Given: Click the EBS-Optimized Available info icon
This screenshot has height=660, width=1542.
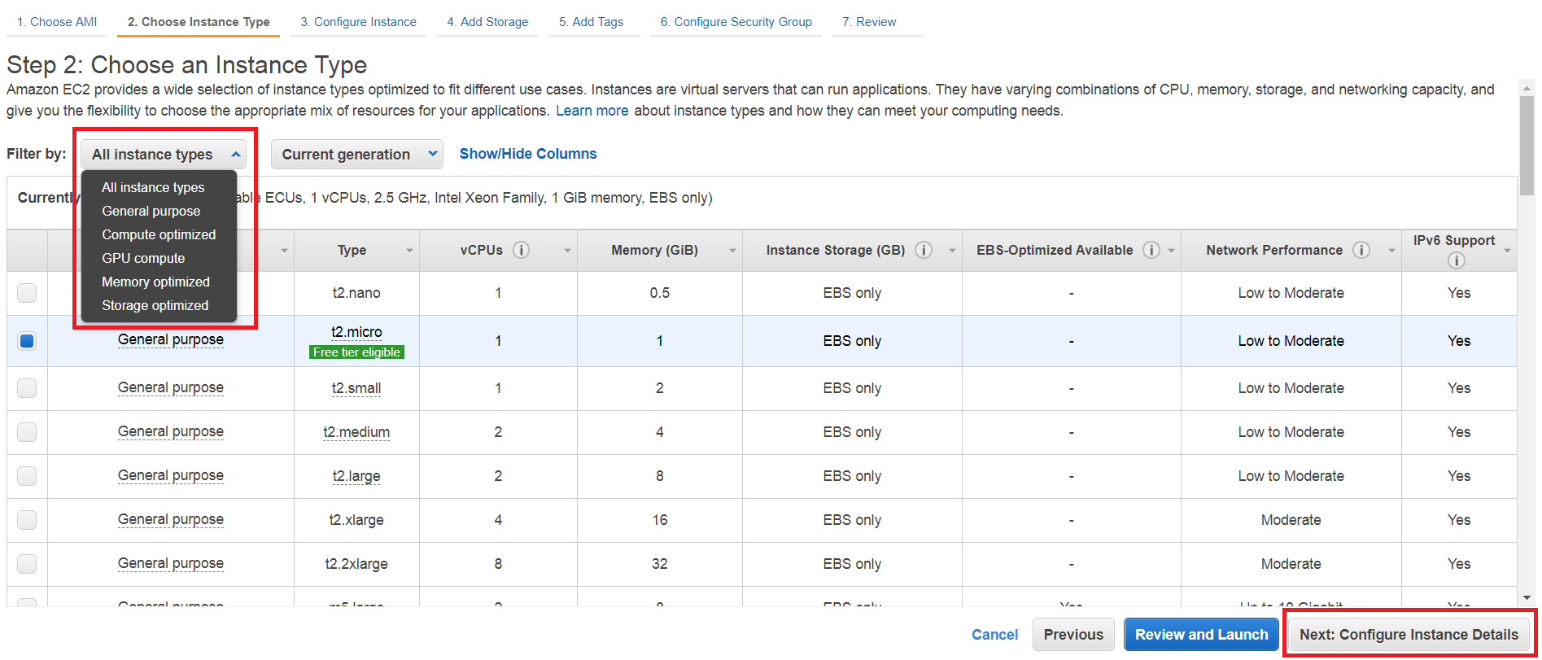Looking at the screenshot, I should click(1151, 251).
